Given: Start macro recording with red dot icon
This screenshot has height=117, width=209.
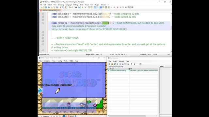Looking at the screenshot, I should (118, 7).
